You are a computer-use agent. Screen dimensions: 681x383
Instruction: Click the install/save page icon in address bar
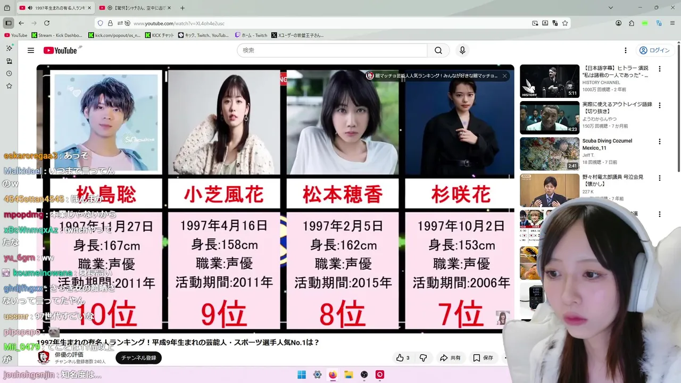coord(545,23)
